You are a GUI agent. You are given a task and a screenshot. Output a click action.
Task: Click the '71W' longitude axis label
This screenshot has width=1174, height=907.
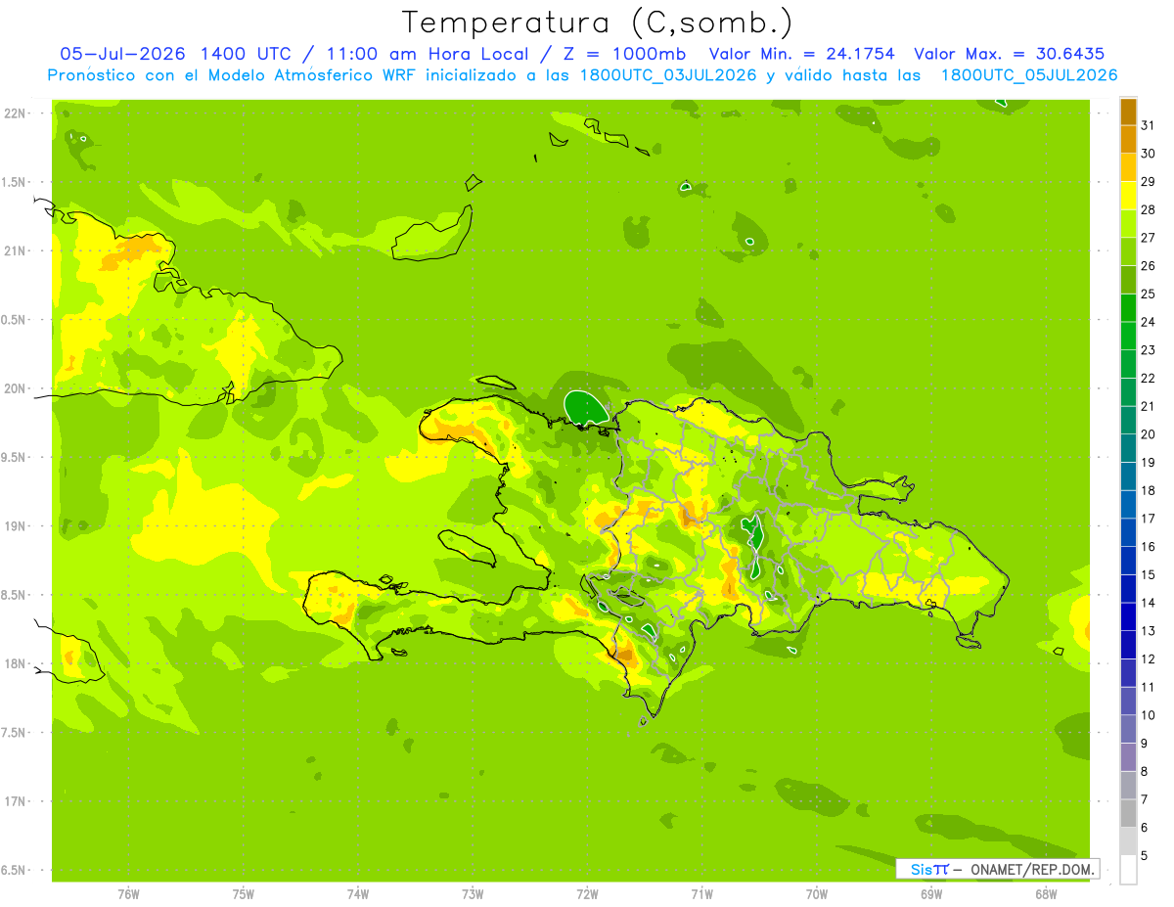(701, 894)
